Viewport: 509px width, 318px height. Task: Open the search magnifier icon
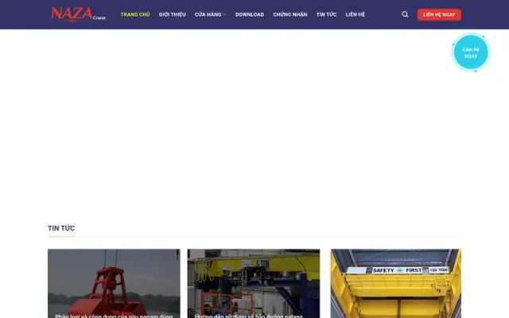(405, 14)
